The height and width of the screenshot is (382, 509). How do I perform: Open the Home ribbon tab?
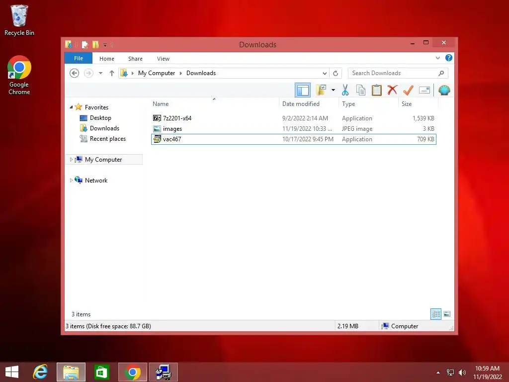(x=107, y=59)
